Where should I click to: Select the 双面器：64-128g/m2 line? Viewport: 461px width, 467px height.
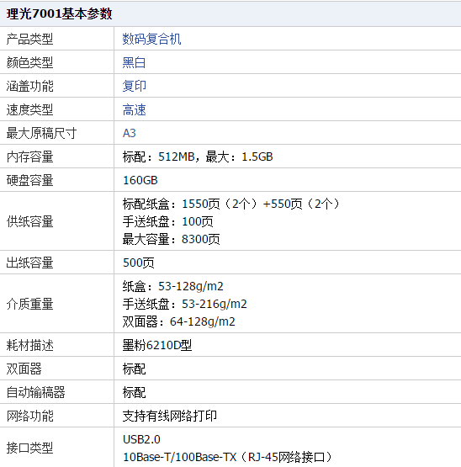click(x=178, y=321)
